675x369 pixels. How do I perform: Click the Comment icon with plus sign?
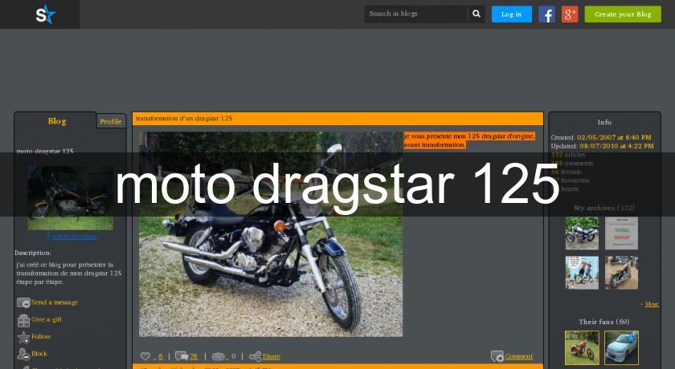(497, 356)
